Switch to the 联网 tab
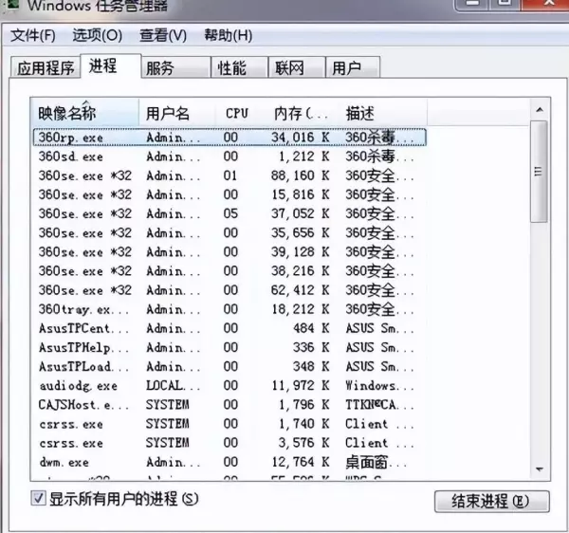The height and width of the screenshot is (533, 569). click(x=297, y=67)
